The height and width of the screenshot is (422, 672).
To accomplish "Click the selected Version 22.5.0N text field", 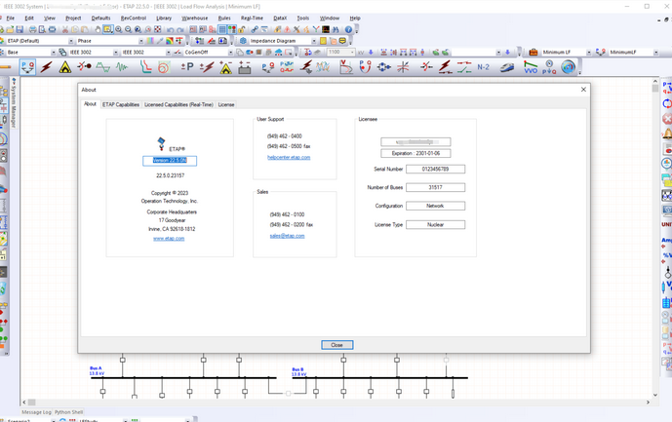I will [170, 160].
